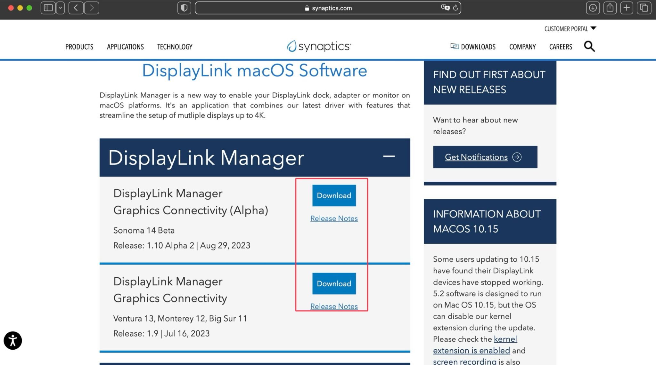Image resolution: width=656 pixels, height=365 pixels.
Task: Open the Downloads menu item
Action: pyautogui.click(x=473, y=47)
